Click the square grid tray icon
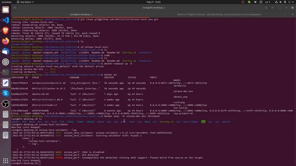The image size is (296, 166). click(261, 2)
